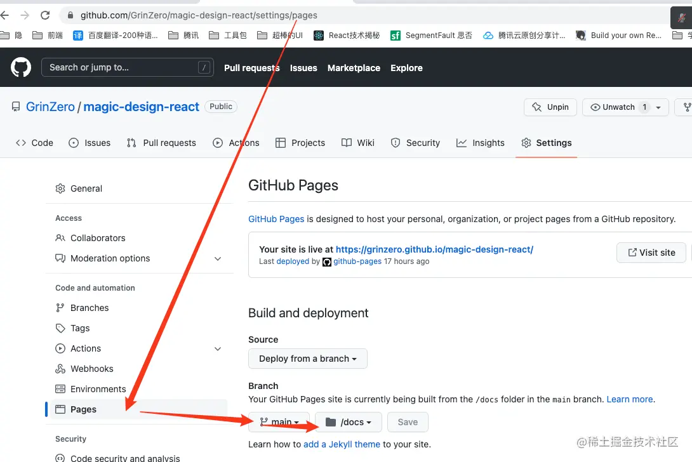Click the slash shortcut key icon in search

(204, 67)
